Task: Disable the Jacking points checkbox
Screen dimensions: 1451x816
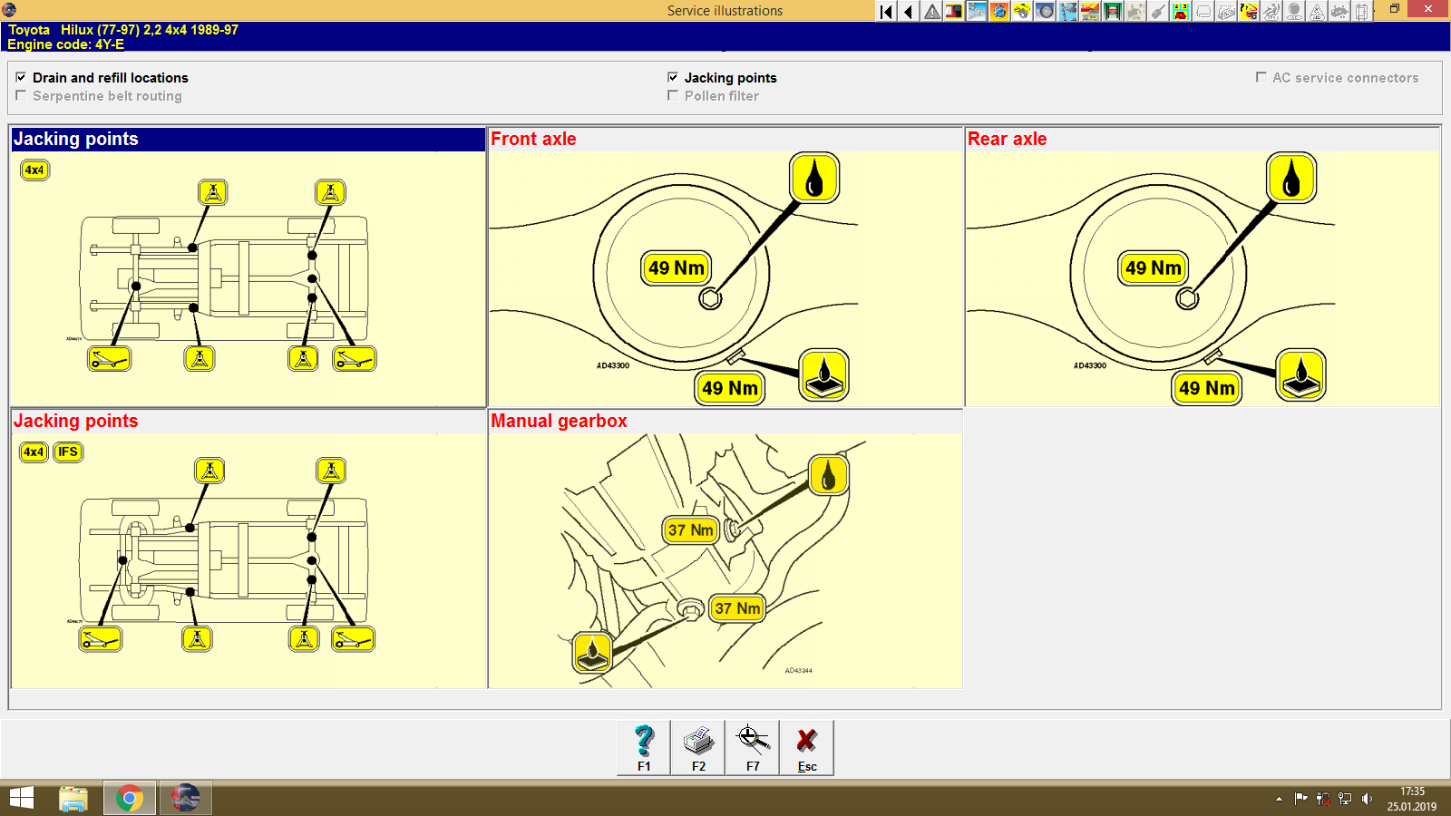Action: (673, 77)
